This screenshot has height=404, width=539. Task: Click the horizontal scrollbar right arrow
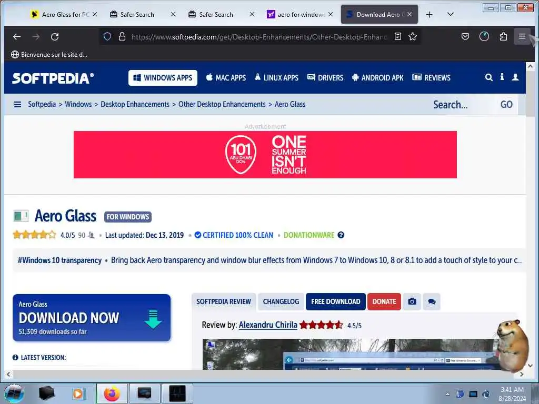(x=522, y=374)
